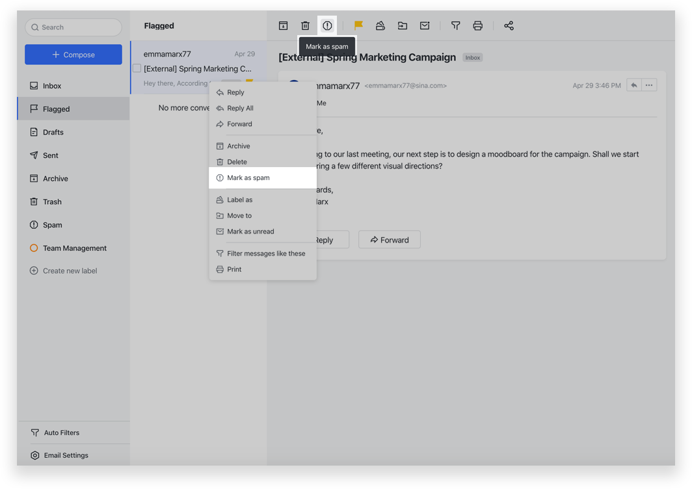
Task: Click the Move to folder toolbar icon
Action: 403,26
